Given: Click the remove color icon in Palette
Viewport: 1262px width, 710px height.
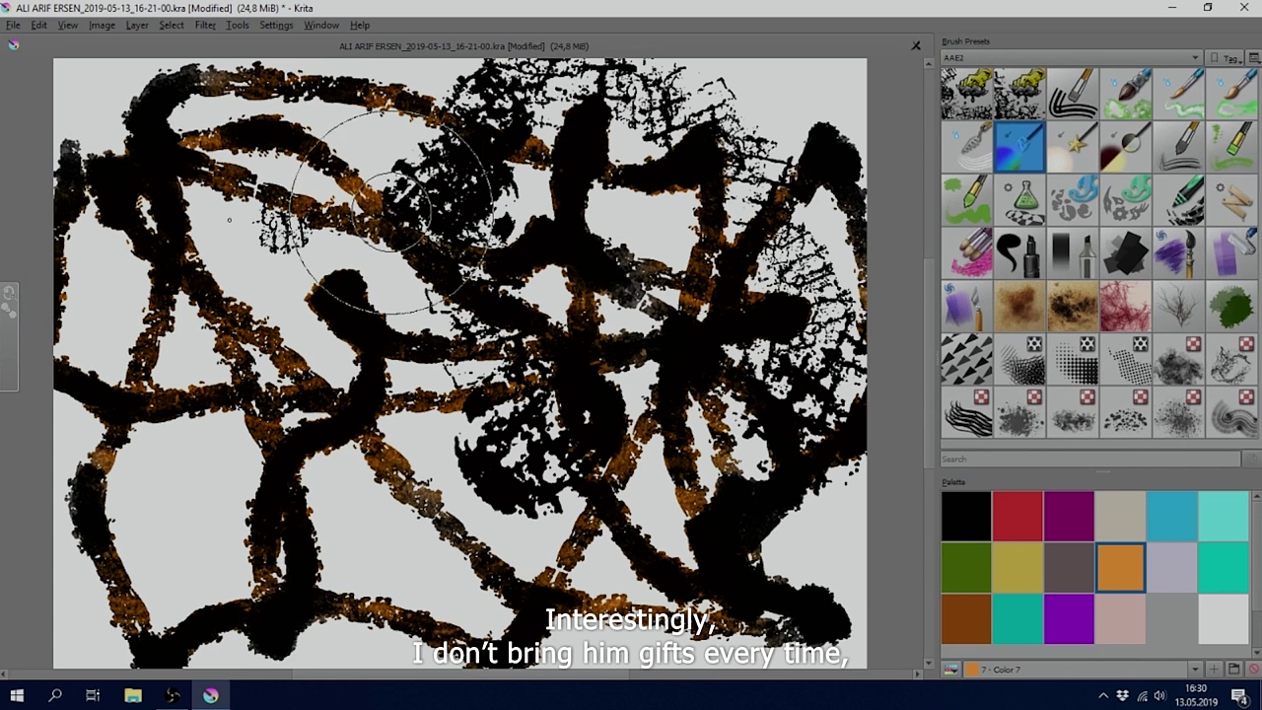Looking at the screenshot, I should pos(1253,670).
